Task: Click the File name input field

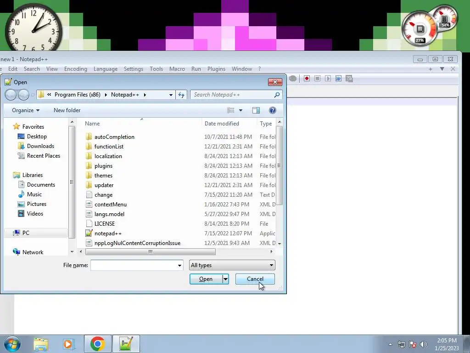Action: click(134, 265)
